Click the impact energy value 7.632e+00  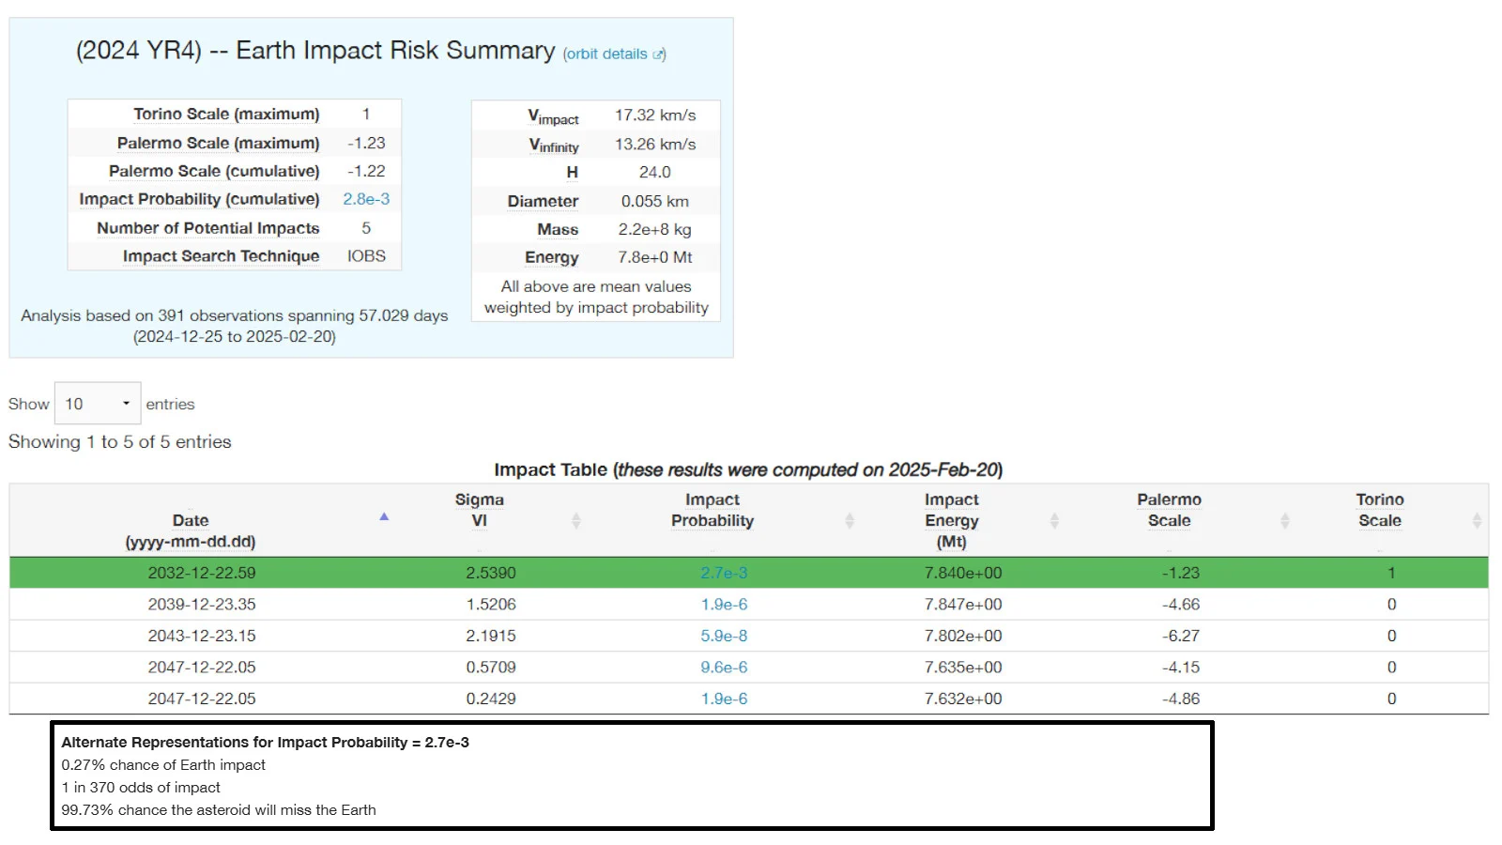pos(963,699)
